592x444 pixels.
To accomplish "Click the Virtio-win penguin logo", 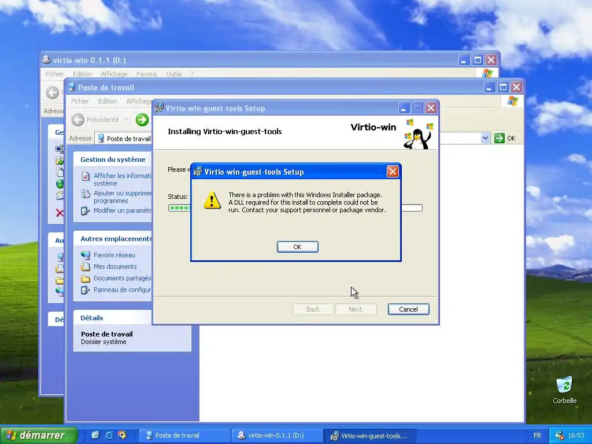I will tap(419, 134).
